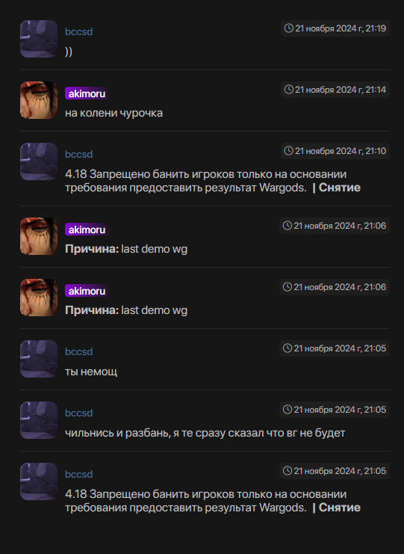This screenshot has height=554, width=404.
Task: Open akimoru purple badge on 21:14 comment
Action: [87, 93]
